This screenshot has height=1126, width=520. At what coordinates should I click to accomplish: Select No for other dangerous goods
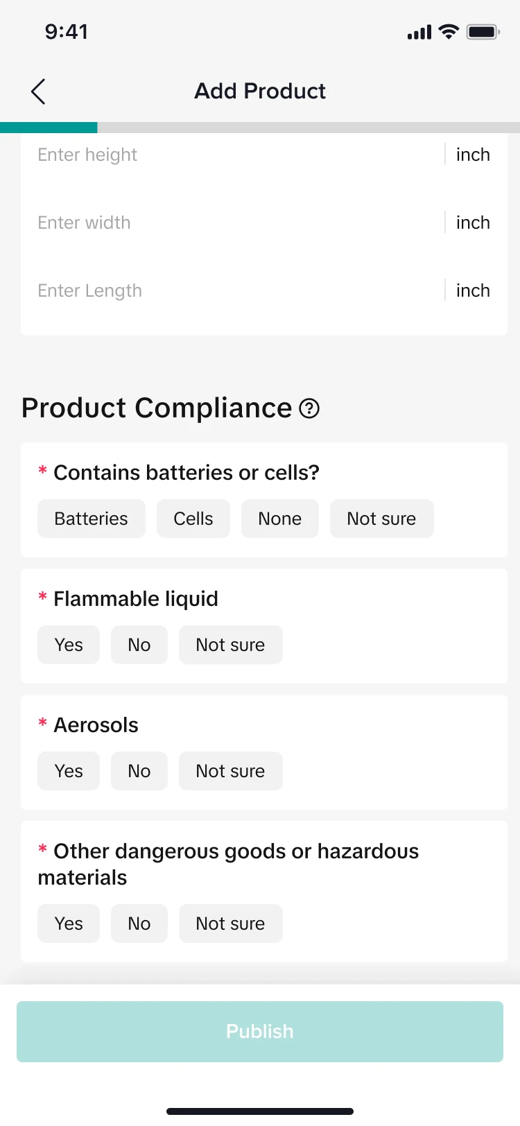point(139,924)
